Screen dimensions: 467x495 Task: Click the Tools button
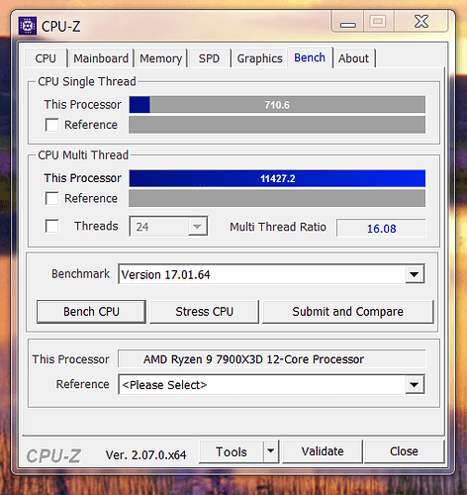tap(232, 451)
